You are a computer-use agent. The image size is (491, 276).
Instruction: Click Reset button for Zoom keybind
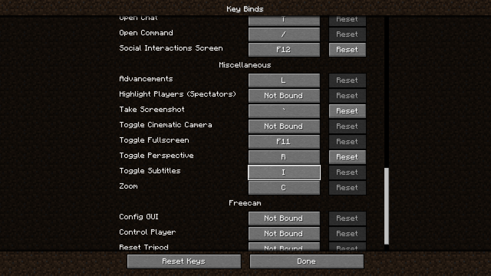coord(347,187)
